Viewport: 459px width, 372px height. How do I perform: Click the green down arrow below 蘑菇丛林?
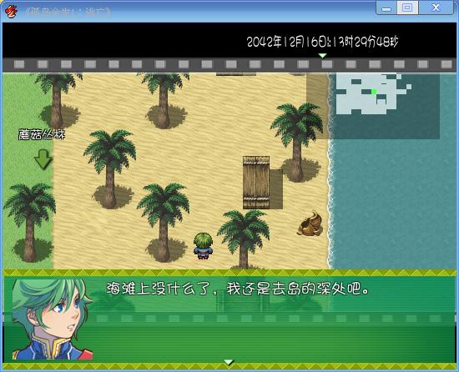pos(43,159)
